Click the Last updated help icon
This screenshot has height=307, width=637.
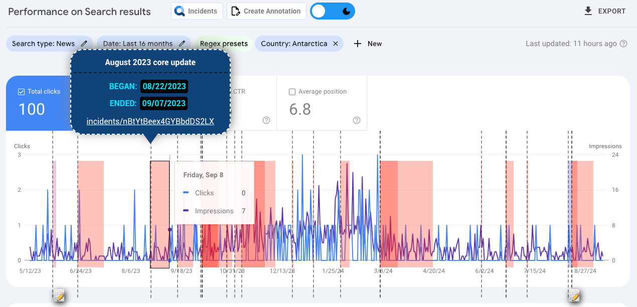(x=623, y=44)
